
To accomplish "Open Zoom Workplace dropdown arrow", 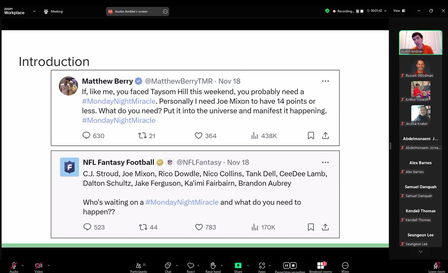I will click(34, 11).
